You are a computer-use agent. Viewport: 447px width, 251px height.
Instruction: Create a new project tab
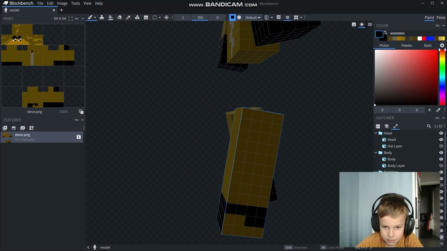point(61,10)
